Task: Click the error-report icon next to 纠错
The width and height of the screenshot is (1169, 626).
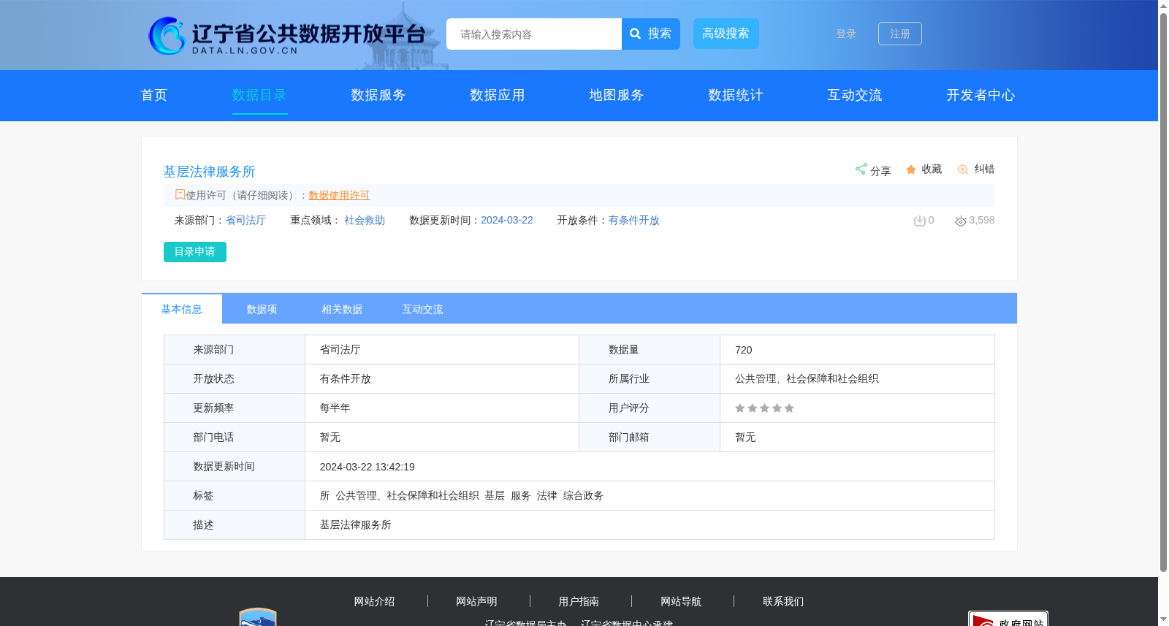Action: tap(963, 169)
